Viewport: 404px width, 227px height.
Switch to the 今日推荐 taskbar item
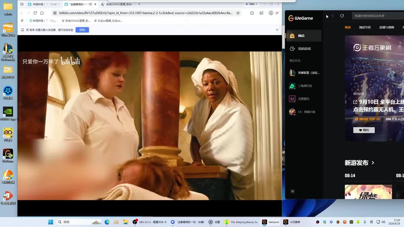coord(292,222)
